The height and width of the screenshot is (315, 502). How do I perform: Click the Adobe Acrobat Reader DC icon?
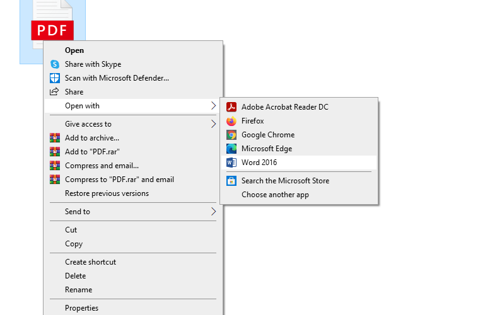(x=231, y=107)
